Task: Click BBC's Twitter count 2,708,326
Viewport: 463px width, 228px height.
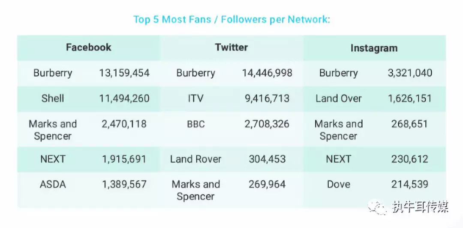Action: click(x=267, y=124)
